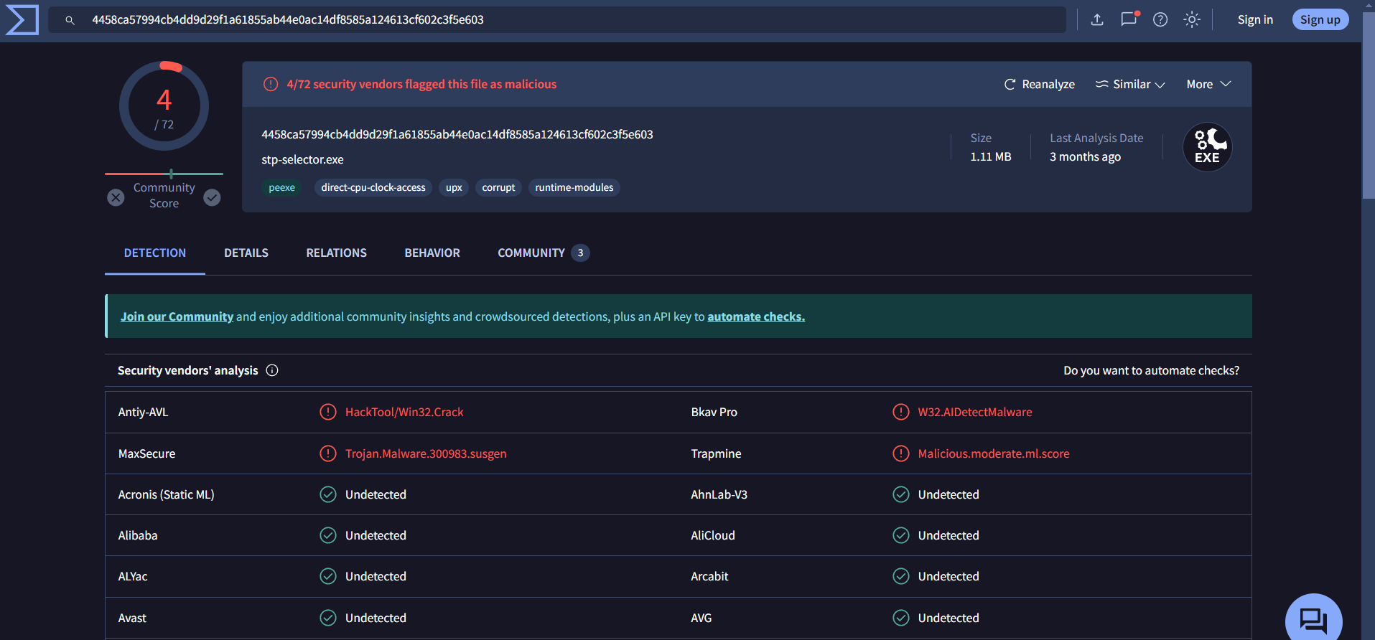The image size is (1375, 640).
Task: Click AhnLab-V3 undetected check icon
Action: click(900, 494)
